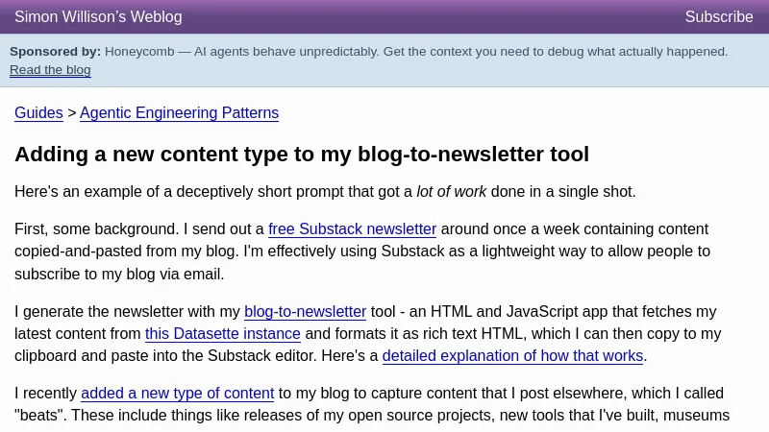The width and height of the screenshot is (769, 432).
Task: Click the "added a new type of content" link
Action: tap(178, 394)
